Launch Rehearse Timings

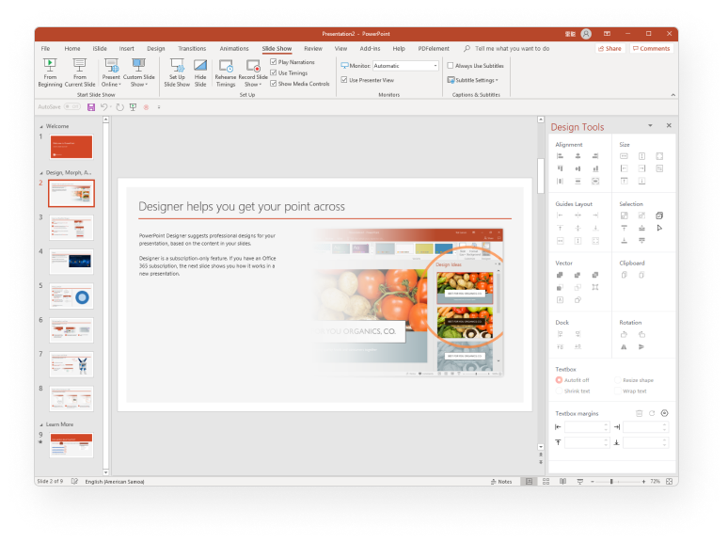coord(226,72)
